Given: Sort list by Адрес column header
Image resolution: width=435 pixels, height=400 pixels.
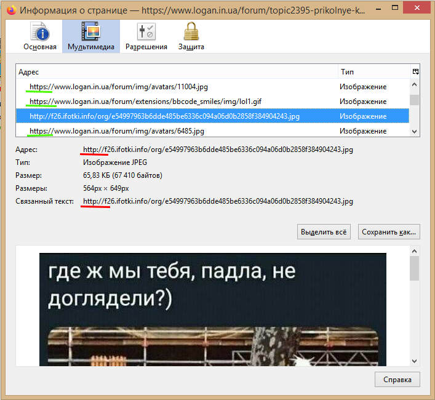Looking at the screenshot, I should point(177,72).
